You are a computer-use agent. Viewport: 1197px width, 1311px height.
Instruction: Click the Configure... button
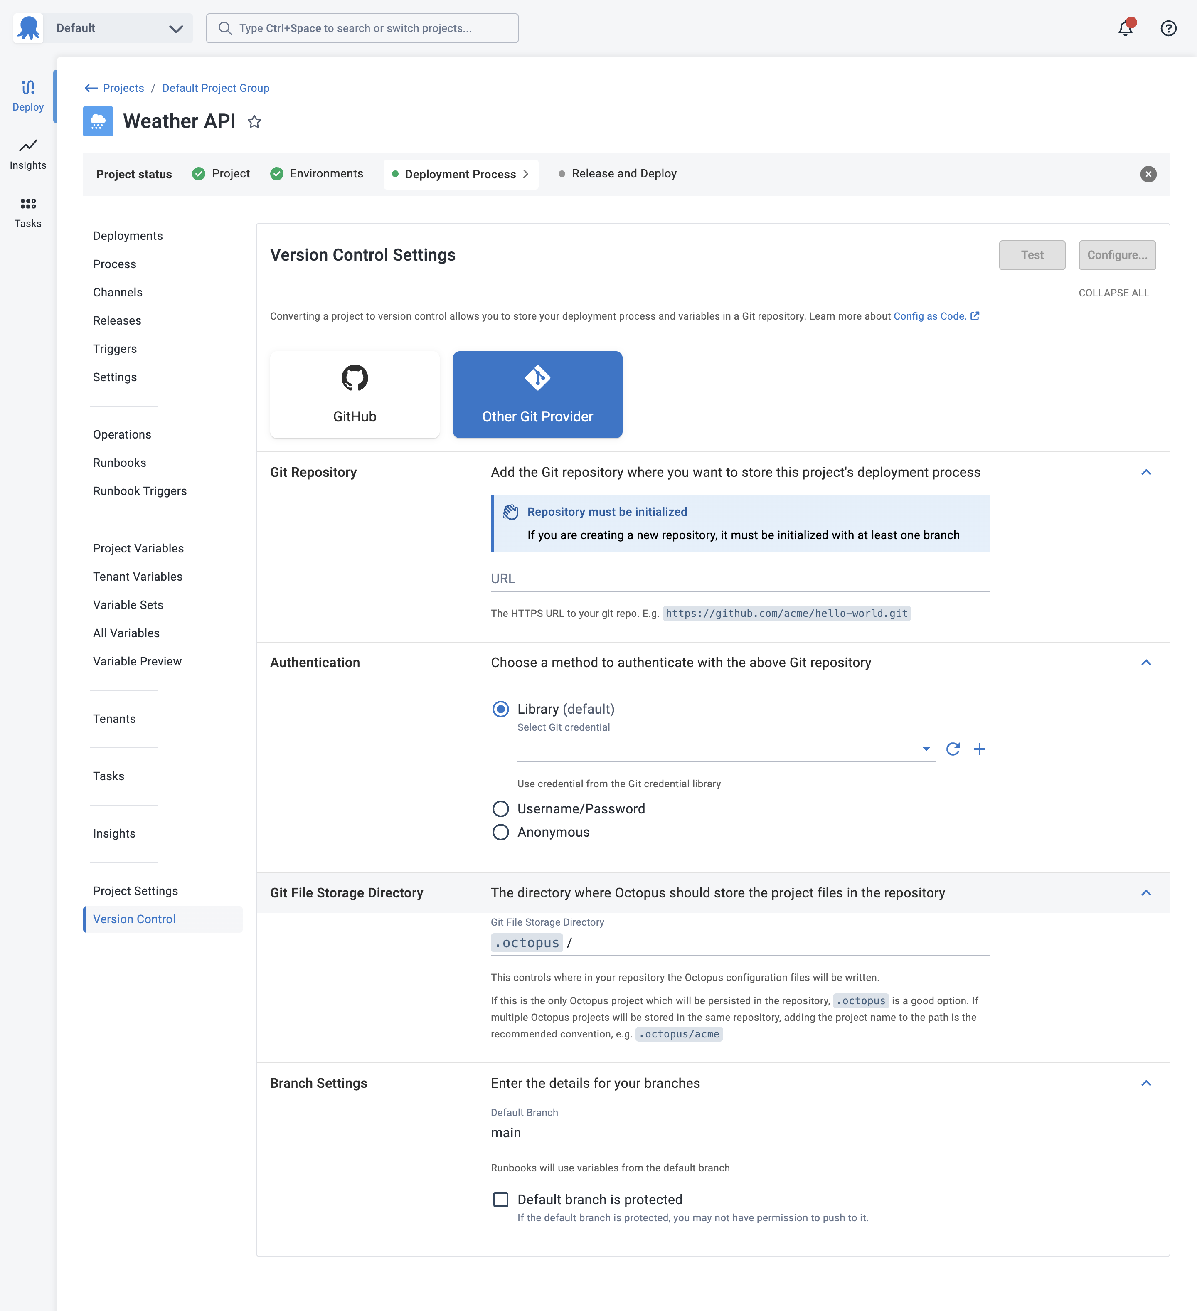pyautogui.click(x=1117, y=255)
